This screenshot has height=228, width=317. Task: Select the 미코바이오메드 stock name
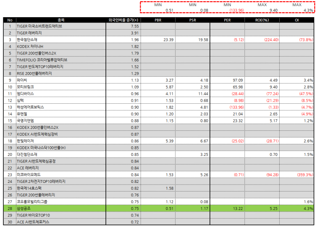tap(29, 175)
